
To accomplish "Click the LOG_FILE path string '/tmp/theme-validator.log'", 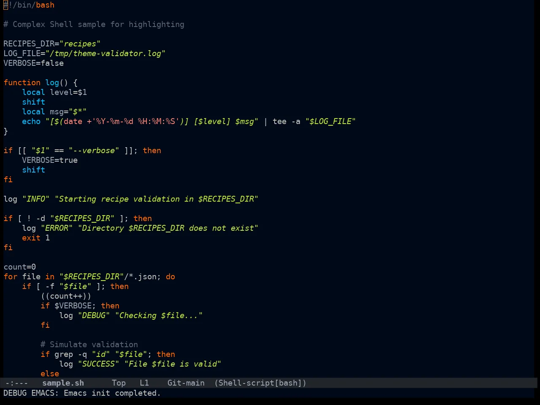I will [105, 54].
